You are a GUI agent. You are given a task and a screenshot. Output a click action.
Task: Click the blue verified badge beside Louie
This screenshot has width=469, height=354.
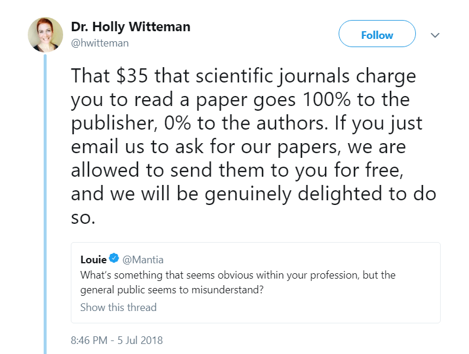point(114,258)
